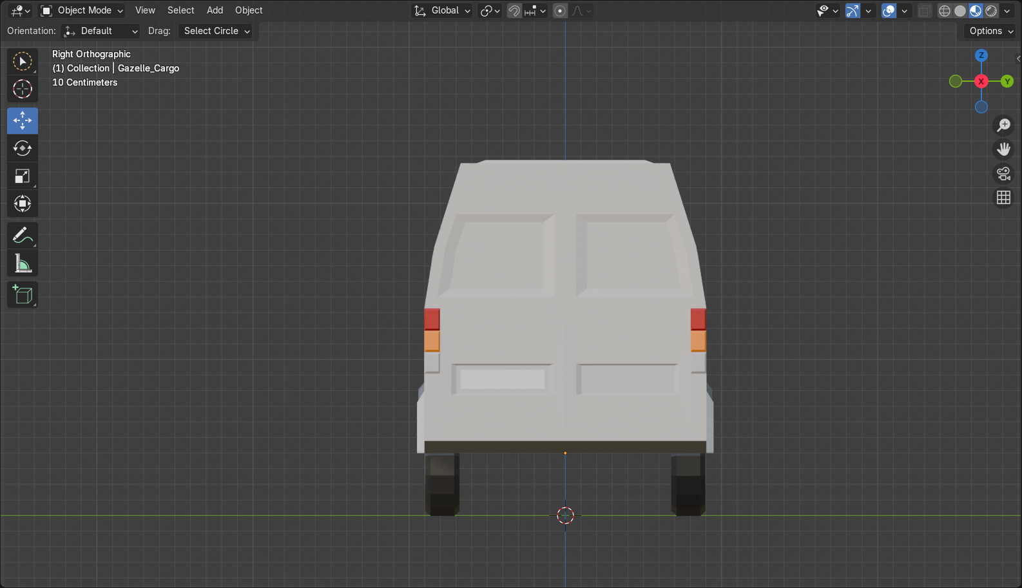
Task: Click the Zoom view magnifier button
Action: pyautogui.click(x=1004, y=125)
